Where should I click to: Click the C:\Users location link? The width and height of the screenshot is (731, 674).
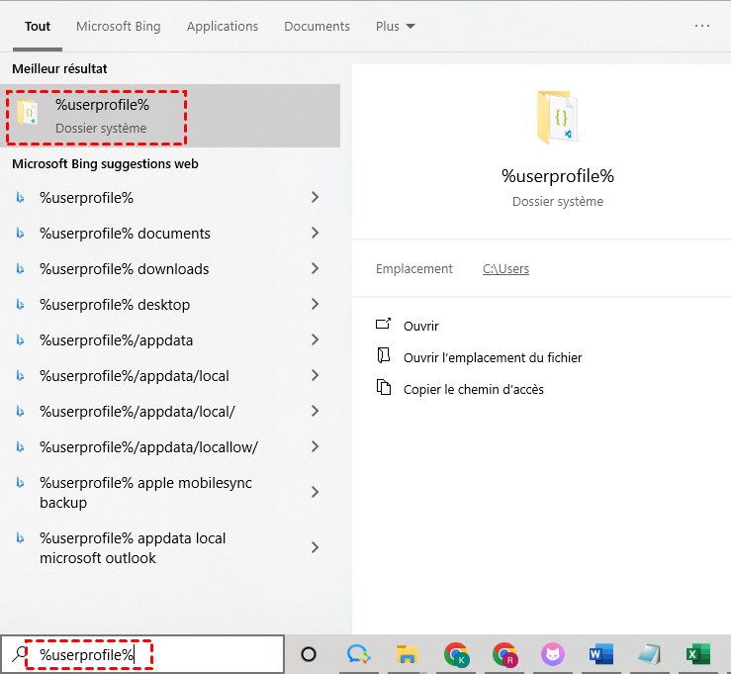[505, 269]
